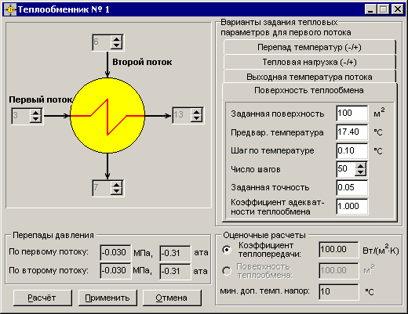Decrease the second flow inlet stream number 6
408x314 pixels.
click(x=116, y=45)
